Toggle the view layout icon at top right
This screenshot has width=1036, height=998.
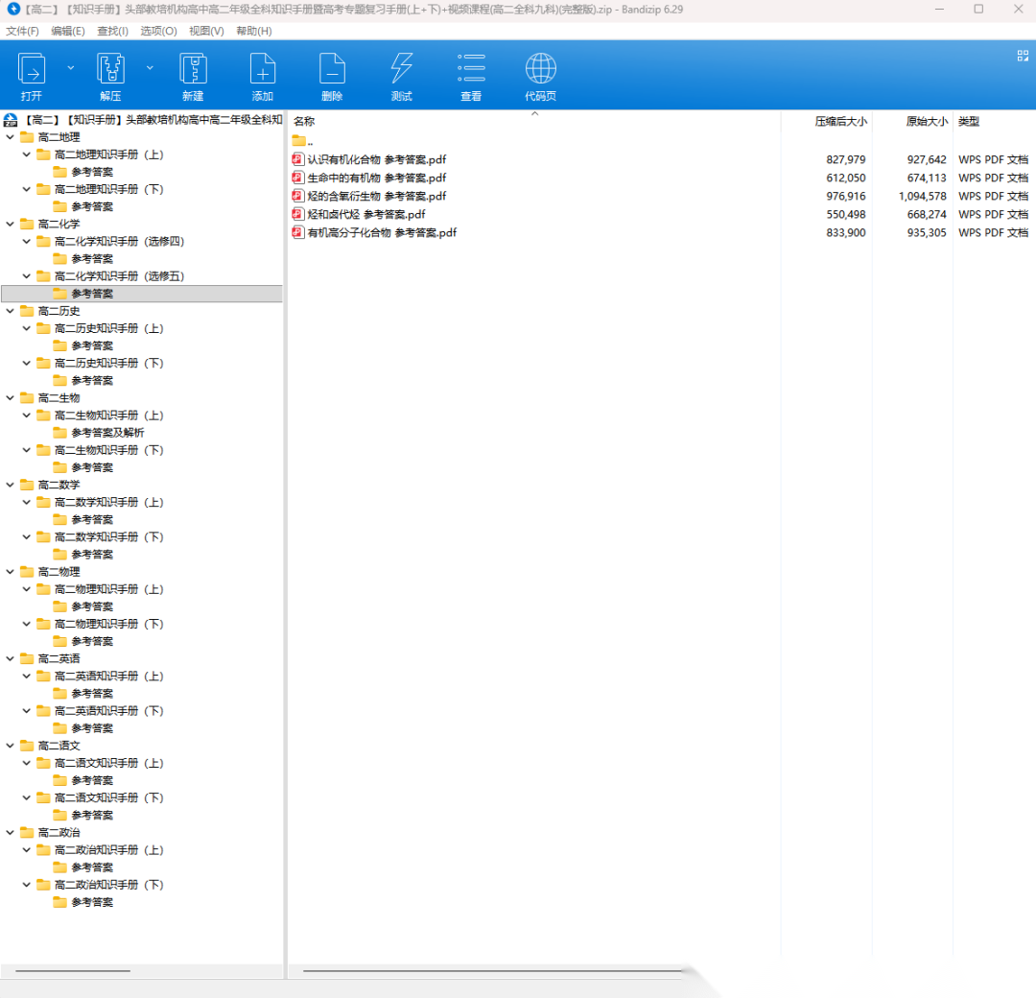pyautogui.click(x=1023, y=56)
